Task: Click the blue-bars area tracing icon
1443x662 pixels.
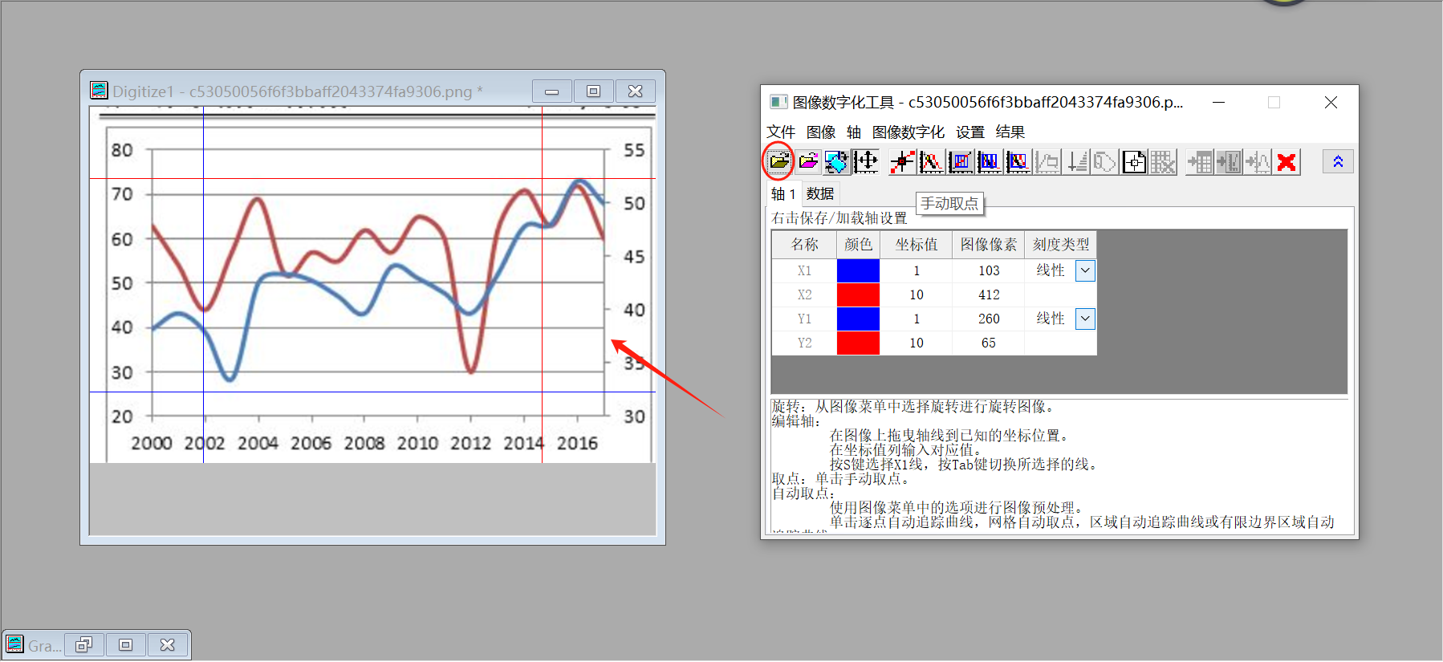Action: (x=989, y=162)
